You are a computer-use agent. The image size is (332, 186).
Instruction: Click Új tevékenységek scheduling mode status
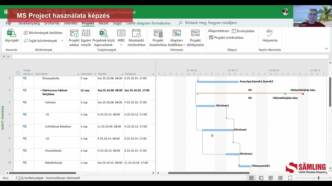(48, 178)
